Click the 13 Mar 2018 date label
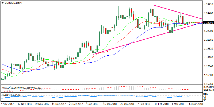 tap(196, 104)
